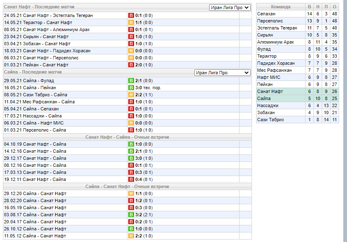
Task: Open the league dropdown for Санат Нафт matches
Action: coord(230,7)
